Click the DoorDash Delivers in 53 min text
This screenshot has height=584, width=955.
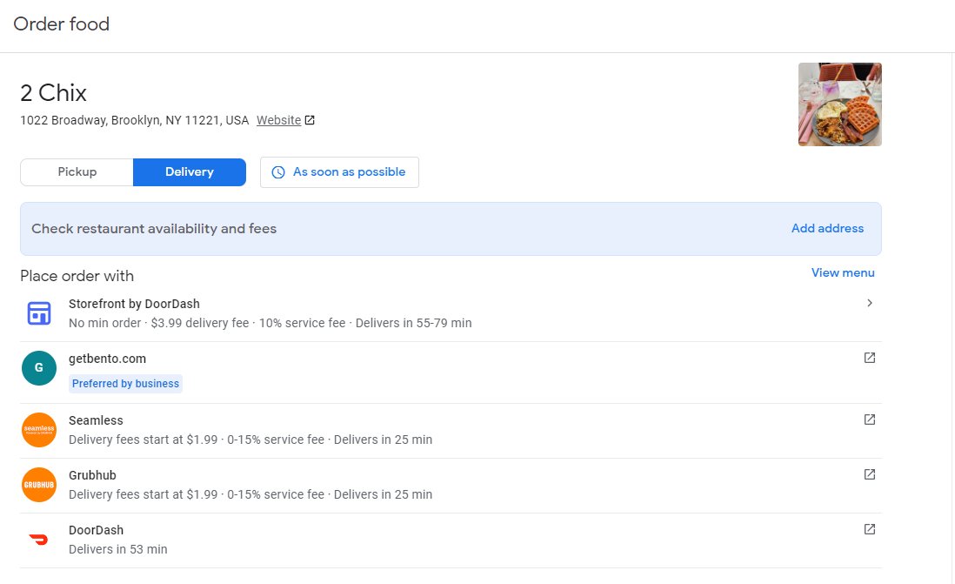click(117, 549)
